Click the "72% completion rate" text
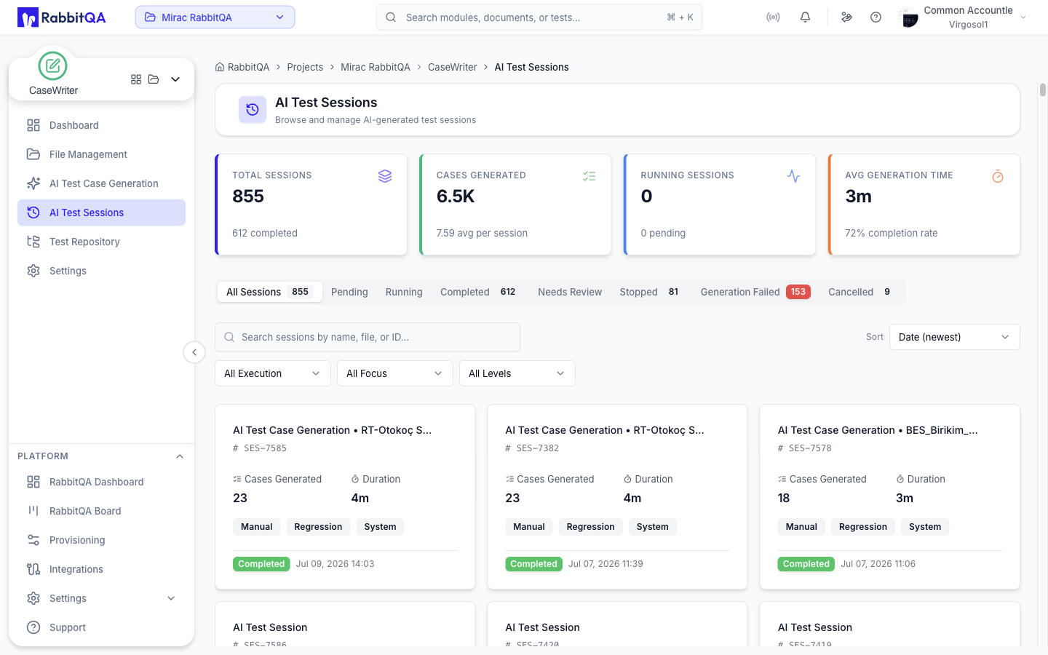Image resolution: width=1048 pixels, height=655 pixels. click(892, 233)
